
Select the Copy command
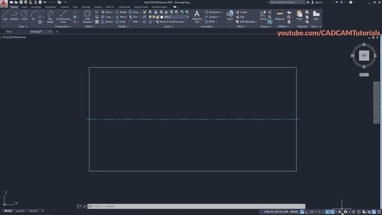pos(106,17)
